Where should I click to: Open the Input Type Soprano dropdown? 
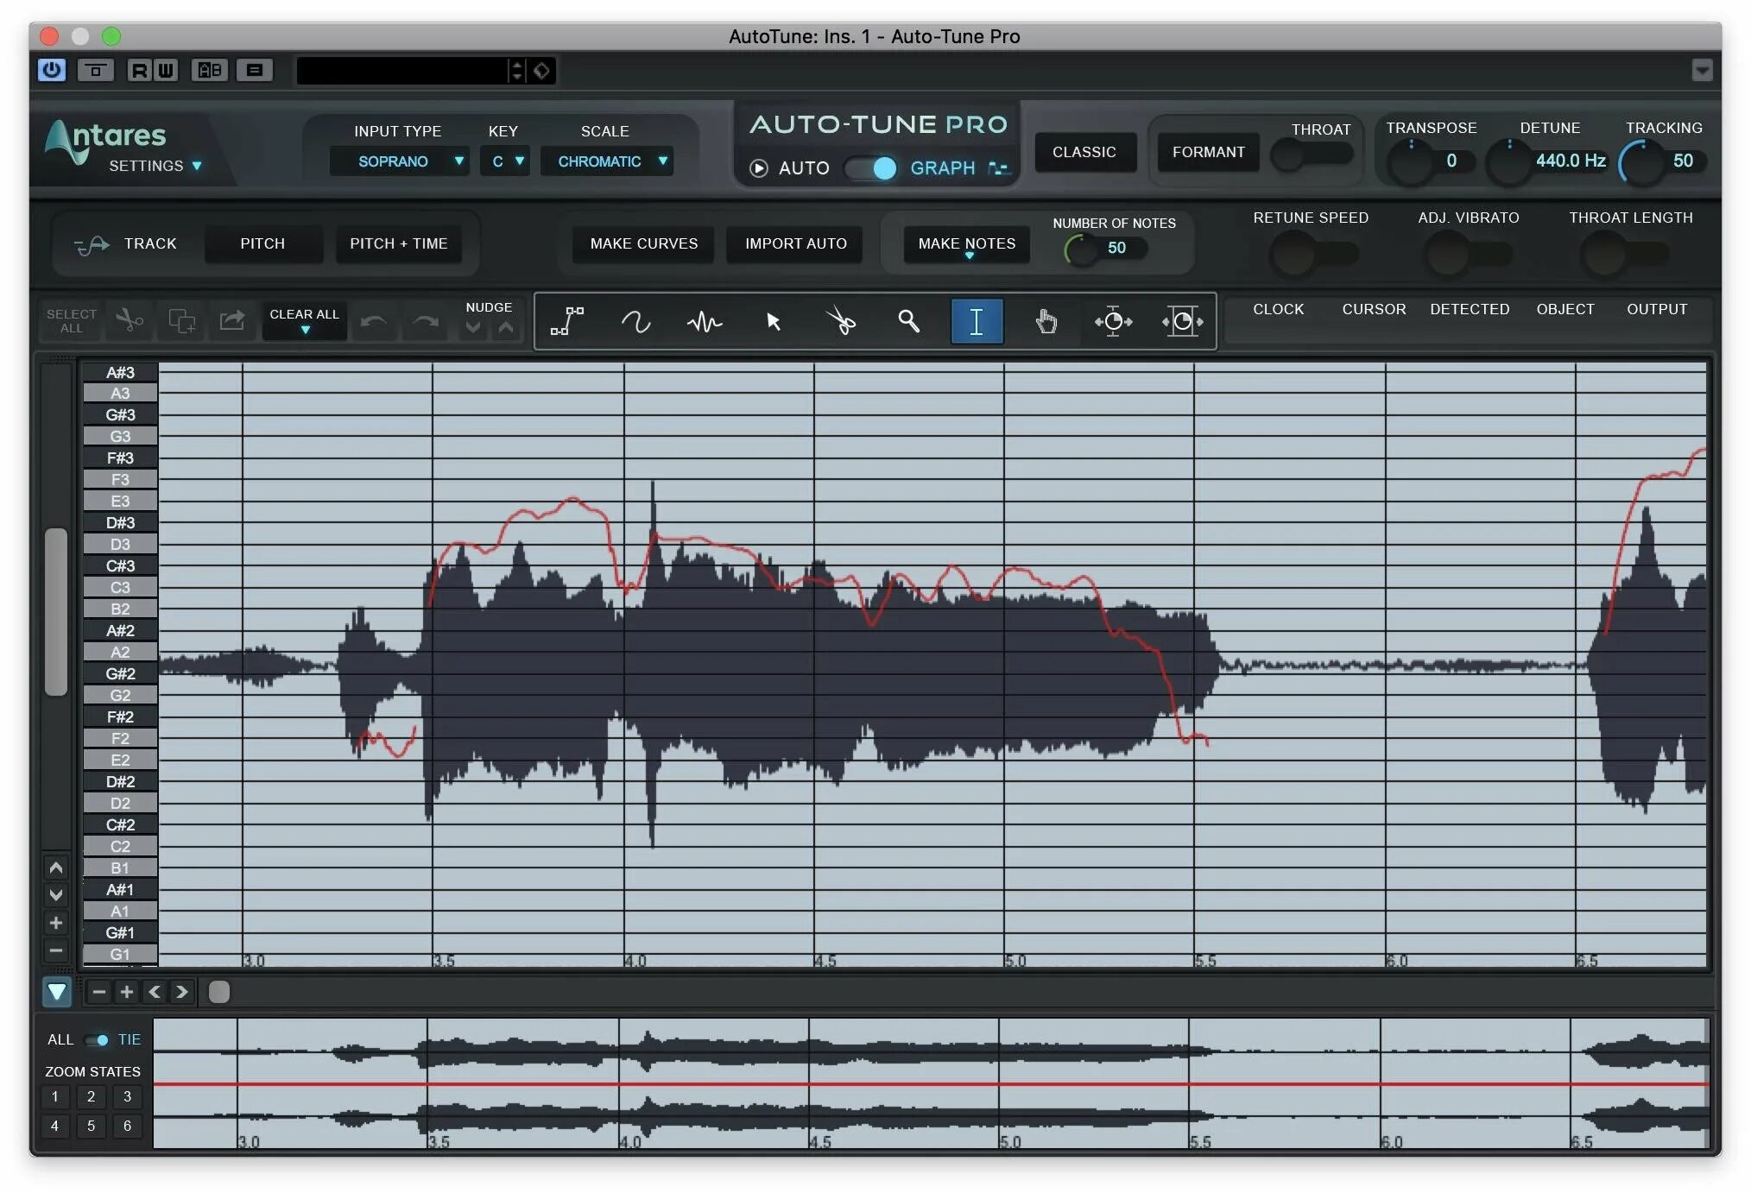[400, 161]
